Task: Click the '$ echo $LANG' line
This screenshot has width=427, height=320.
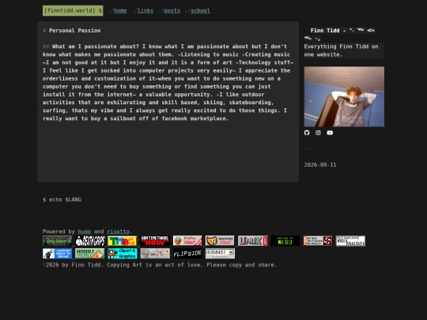Action: pyautogui.click(x=62, y=200)
